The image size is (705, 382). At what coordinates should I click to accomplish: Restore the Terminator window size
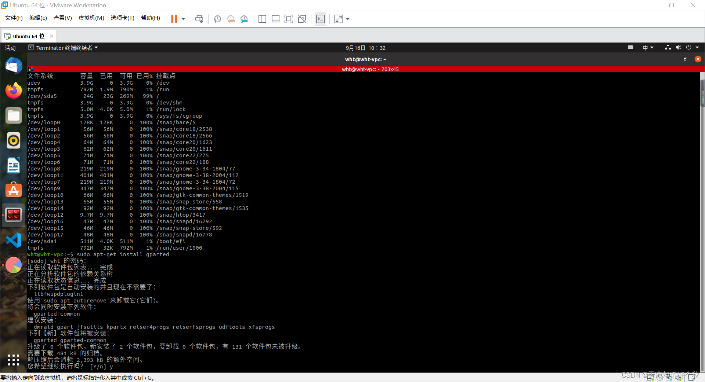click(x=685, y=59)
